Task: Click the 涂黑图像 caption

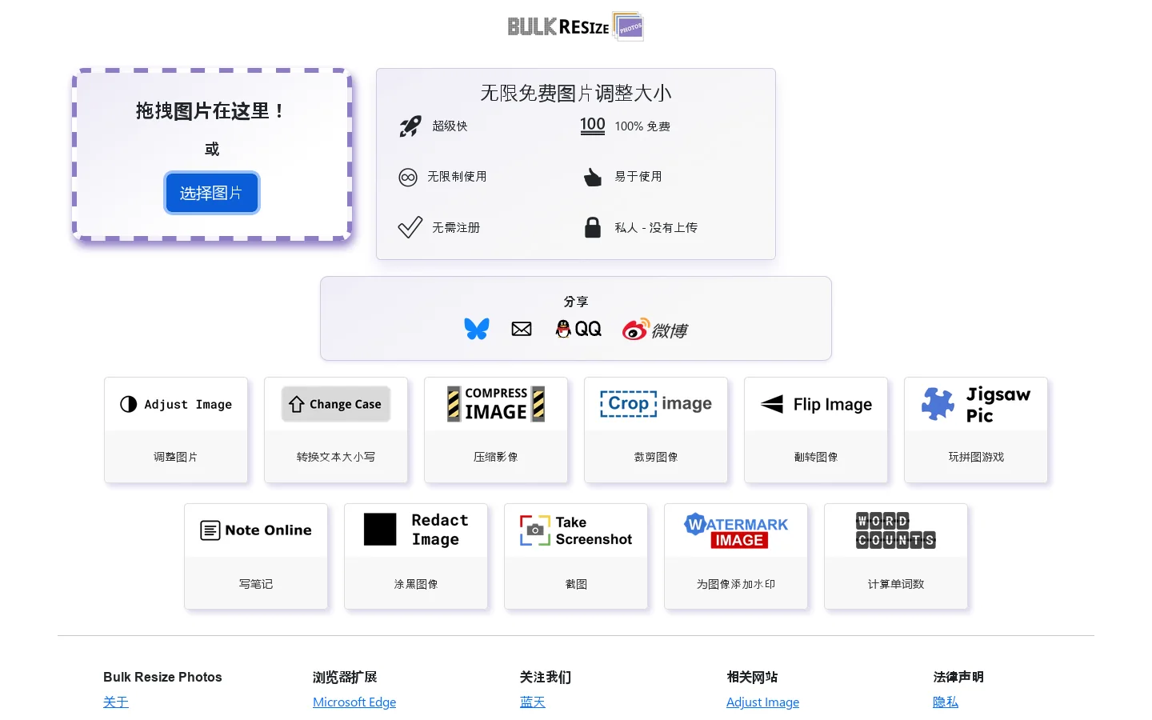Action: [416, 584]
